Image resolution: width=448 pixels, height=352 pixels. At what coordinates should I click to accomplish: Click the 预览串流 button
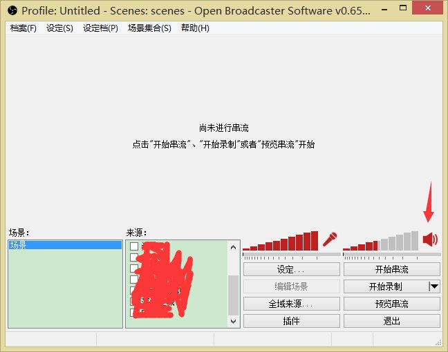pos(392,304)
